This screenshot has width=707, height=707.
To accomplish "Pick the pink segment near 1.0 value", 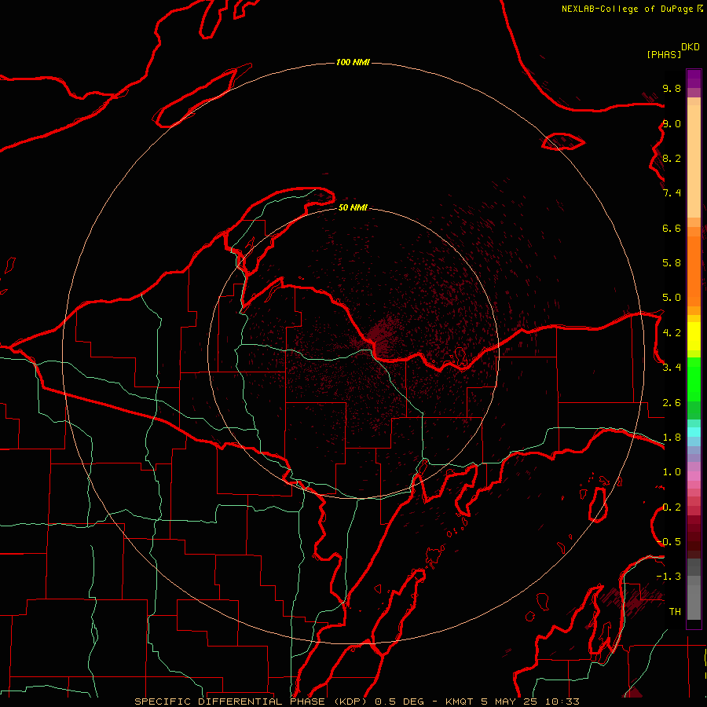I will [694, 476].
